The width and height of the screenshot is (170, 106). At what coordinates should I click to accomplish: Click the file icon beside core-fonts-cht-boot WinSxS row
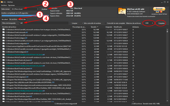point(3,57)
